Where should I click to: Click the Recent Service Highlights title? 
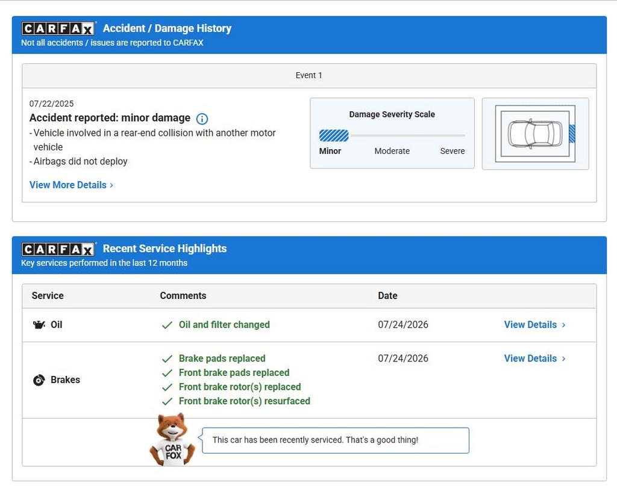click(x=165, y=248)
